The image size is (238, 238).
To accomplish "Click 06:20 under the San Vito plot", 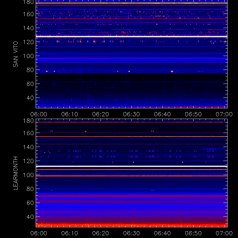I will pos(101,114).
